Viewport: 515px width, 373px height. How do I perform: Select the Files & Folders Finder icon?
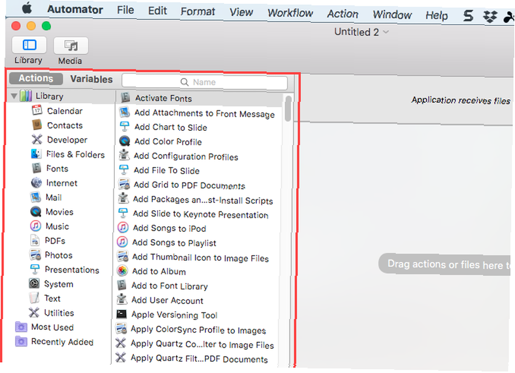(x=36, y=154)
